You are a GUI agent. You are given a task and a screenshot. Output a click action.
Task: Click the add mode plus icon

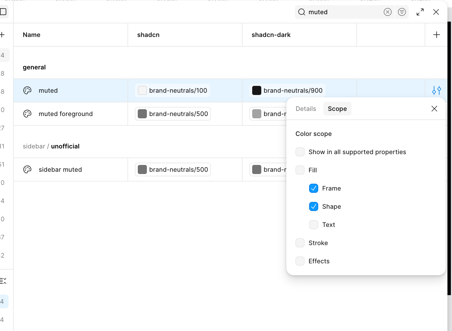(x=436, y=35)
